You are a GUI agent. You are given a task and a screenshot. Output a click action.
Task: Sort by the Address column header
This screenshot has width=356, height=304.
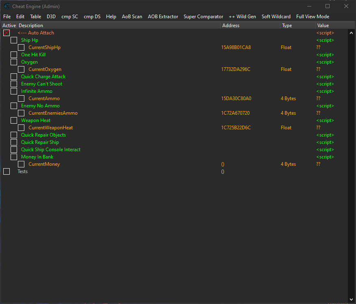[x=250, y=26]
